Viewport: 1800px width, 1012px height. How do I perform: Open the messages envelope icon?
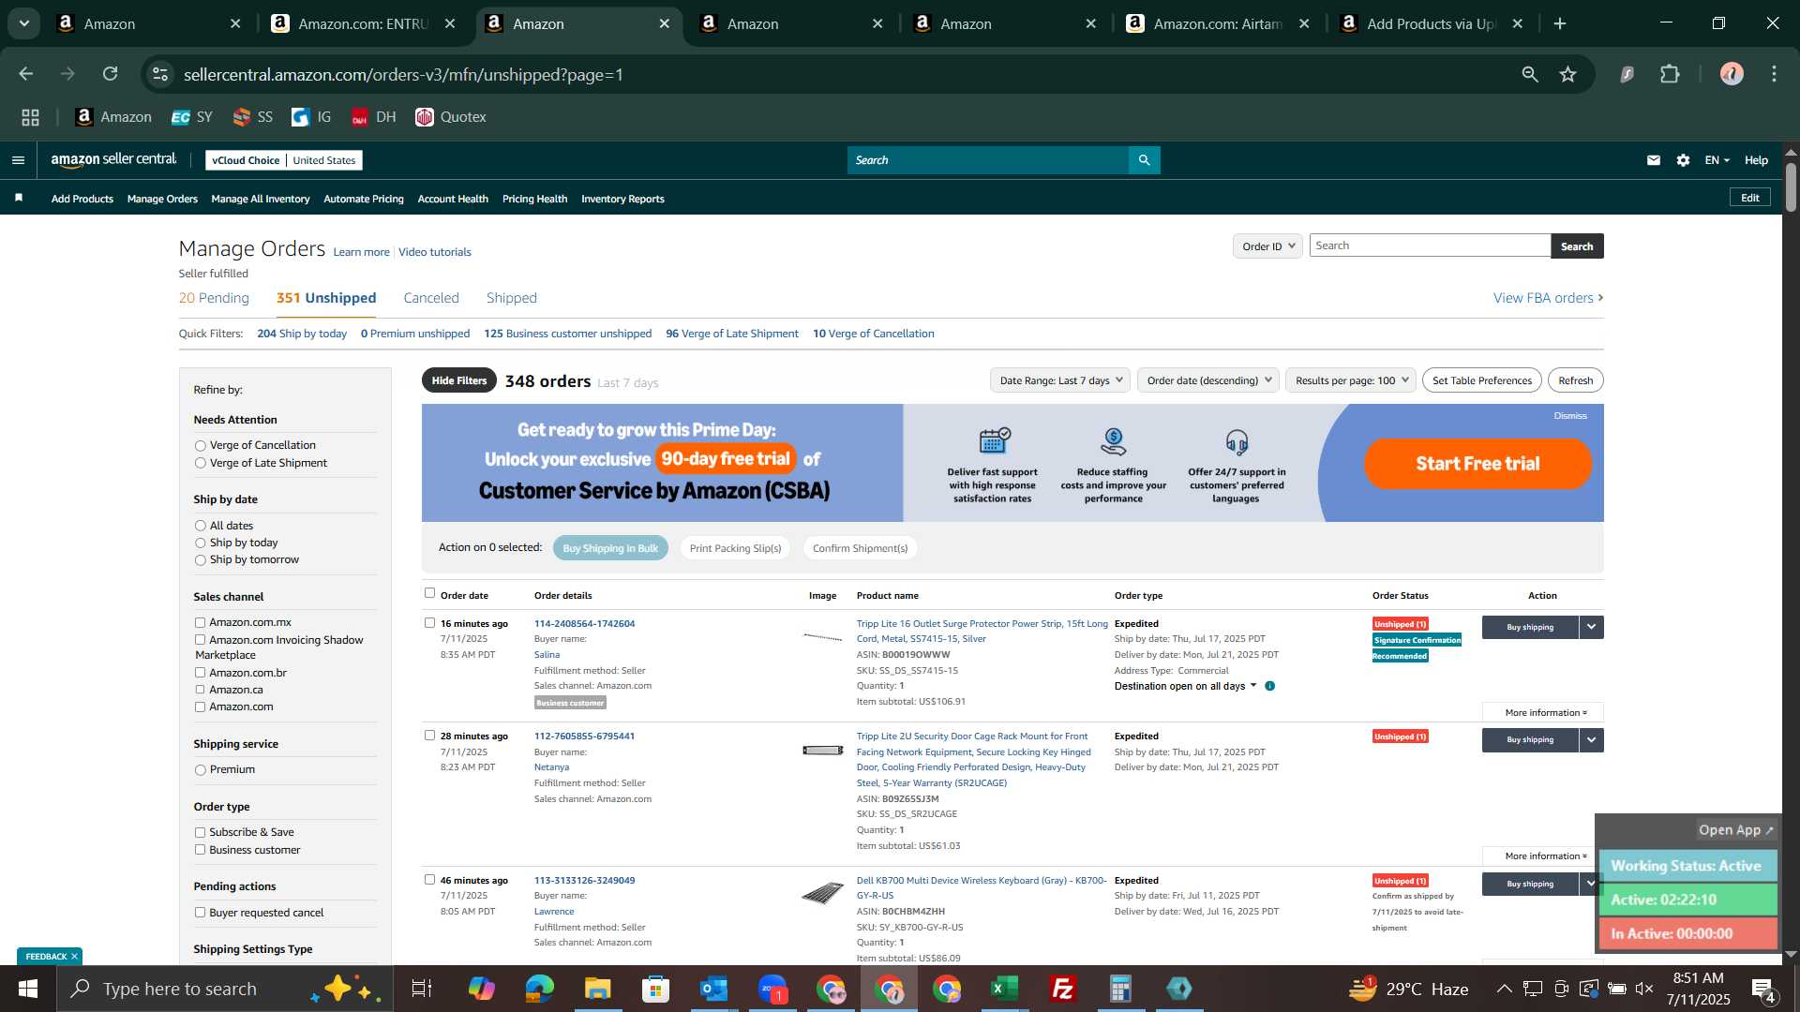[1654, 160]
